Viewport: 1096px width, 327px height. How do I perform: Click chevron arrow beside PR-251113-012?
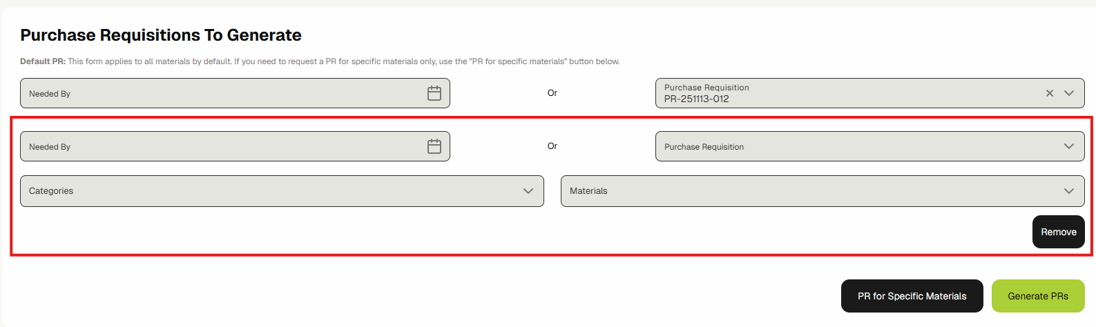(1069, 93)
